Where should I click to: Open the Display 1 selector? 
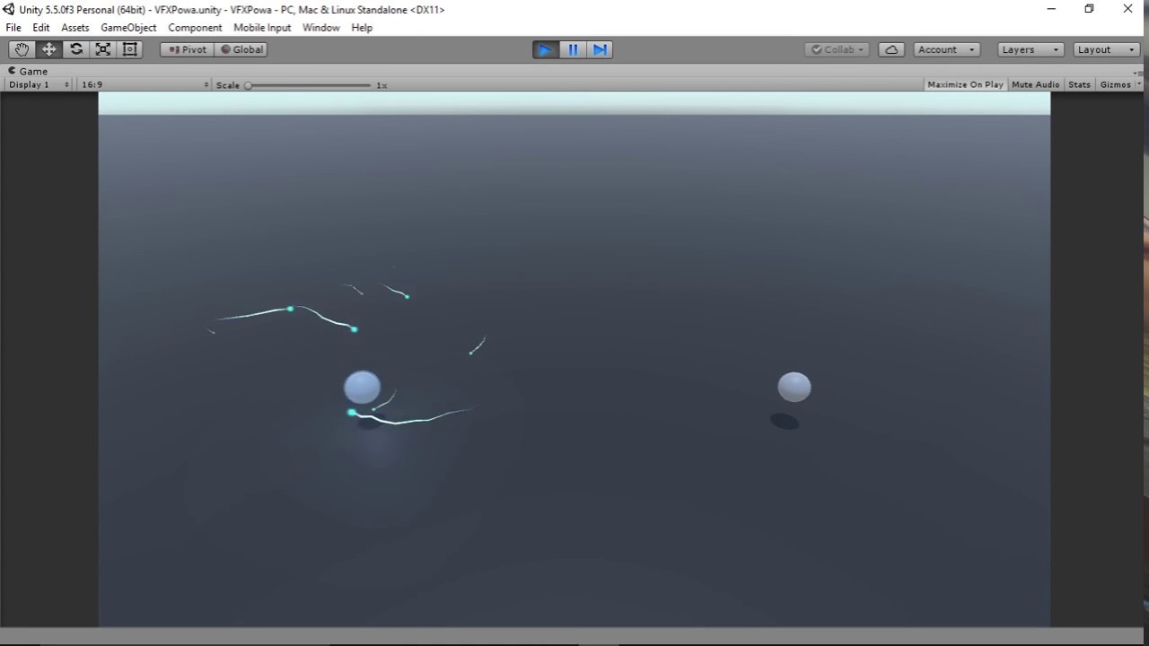[x=36, y=84]
